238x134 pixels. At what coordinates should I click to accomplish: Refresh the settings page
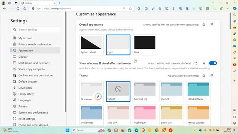[18, 9]
